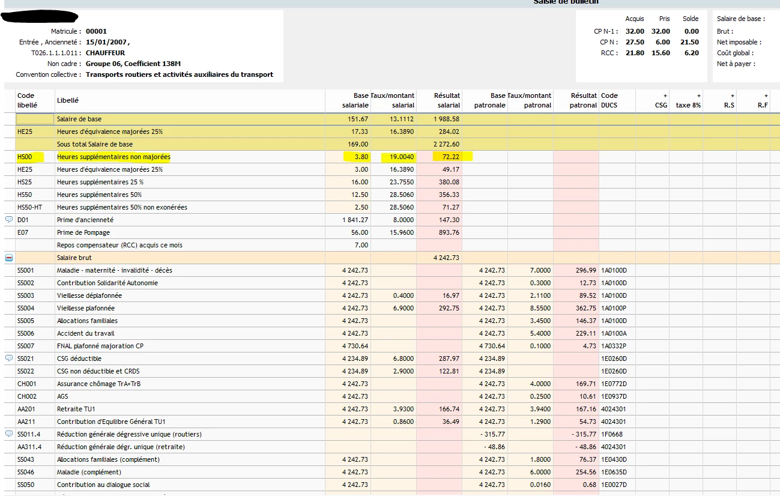The height and width of the screenshot is (496, 780).
Task: Open the comment bubble beside SS021
Action: pyautogui.click(x=8, y=358)
